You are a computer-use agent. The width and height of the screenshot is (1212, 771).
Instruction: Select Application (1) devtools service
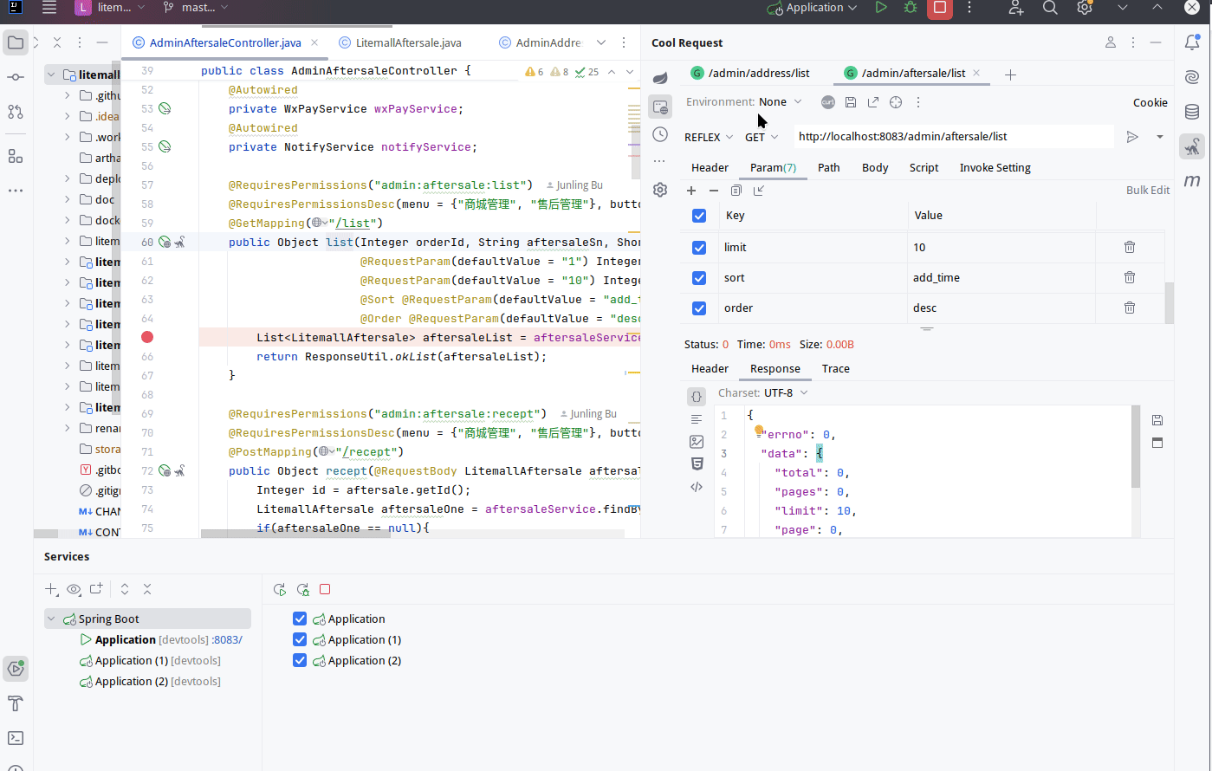coord(149,660)
